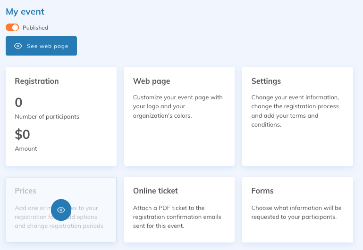
Task: Click the Forms participants information description
Action: click(x=296, y=212)
